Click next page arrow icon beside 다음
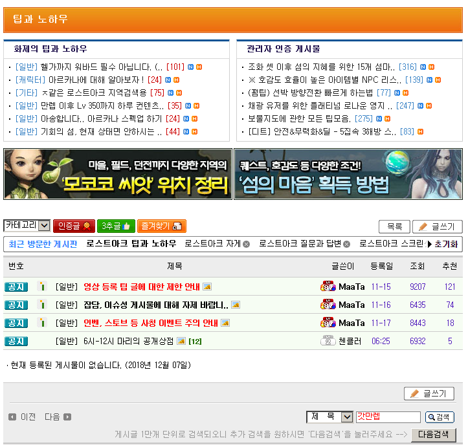This screenshot has height=447, width=468. tap(67, 417)
